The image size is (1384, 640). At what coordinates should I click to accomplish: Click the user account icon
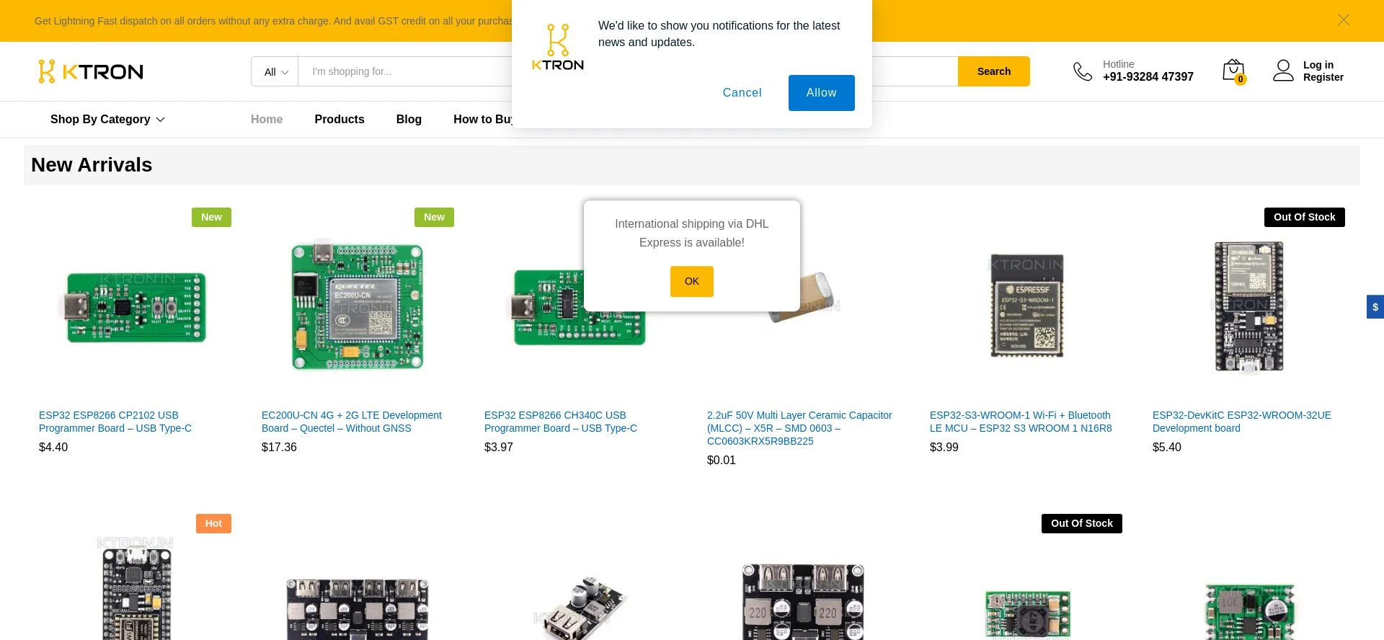(x=1283, y=71)
